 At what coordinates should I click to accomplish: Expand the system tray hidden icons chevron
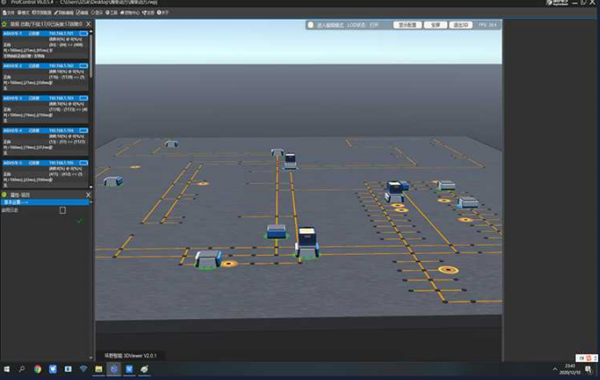tap(554, 368)
